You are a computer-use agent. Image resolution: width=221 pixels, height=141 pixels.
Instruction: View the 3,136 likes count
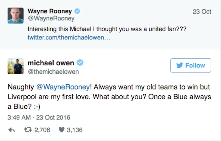point(75,130)
